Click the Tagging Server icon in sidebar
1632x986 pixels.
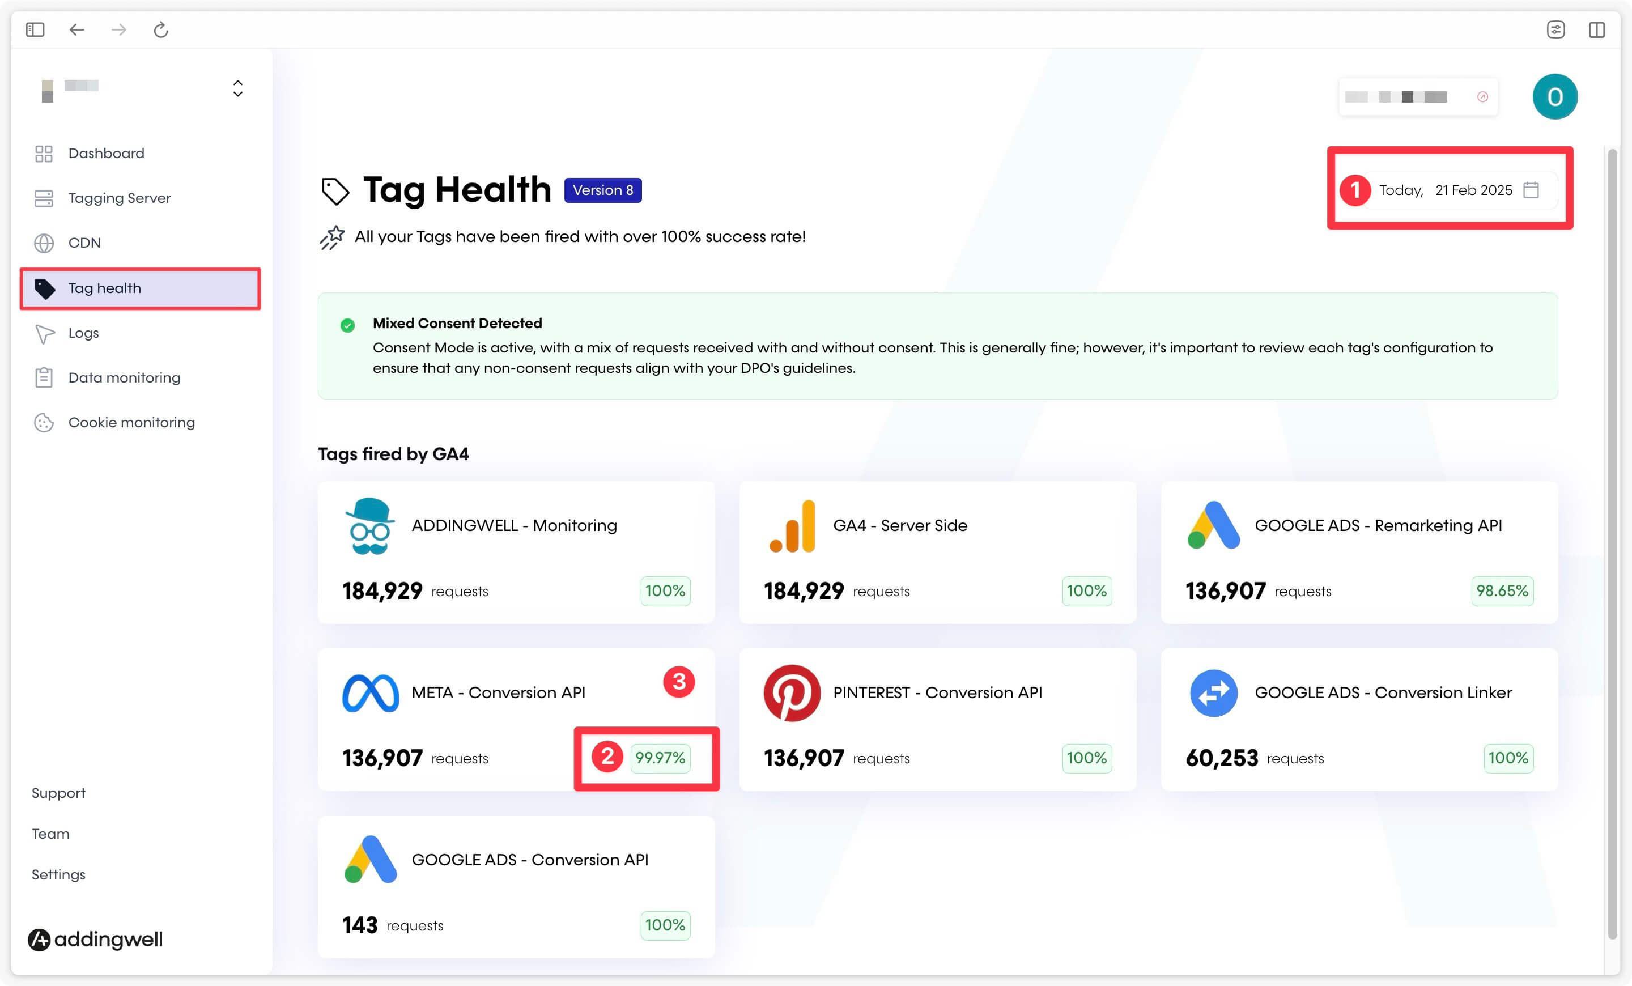[x=43, y=198]
